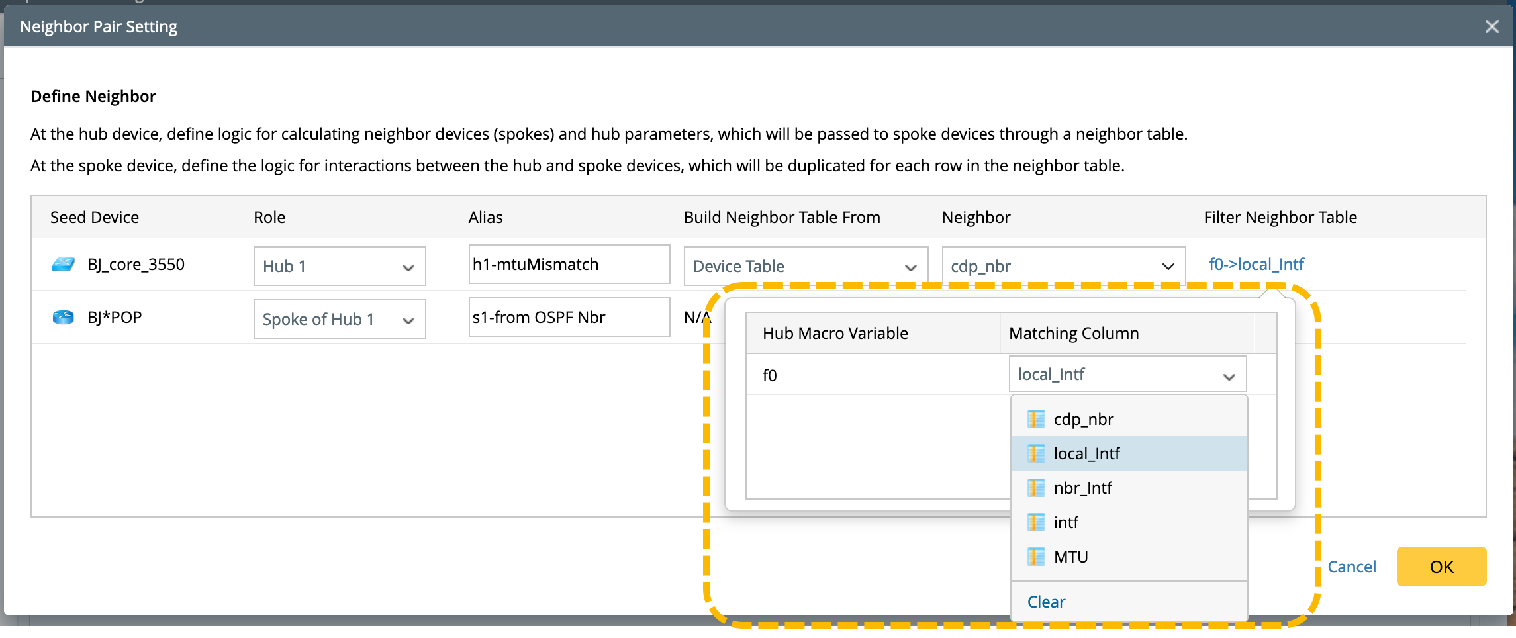Open the Hub 1 role dropdown
Screen dimensions: 1516x638
[339, 266]
